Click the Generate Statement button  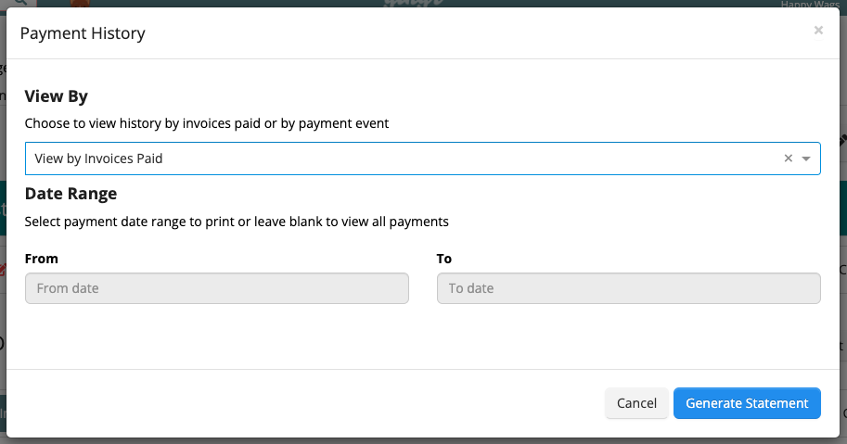(x=747, y=403)
